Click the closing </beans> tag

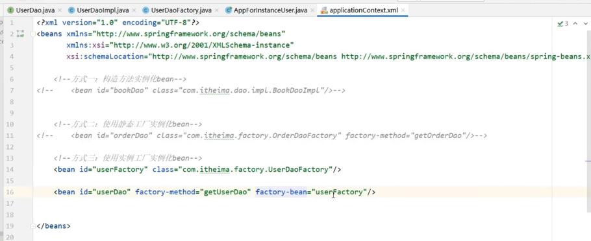[53, 226]
